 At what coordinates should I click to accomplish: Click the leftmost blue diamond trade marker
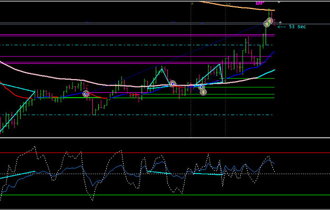tap(86, 94)
